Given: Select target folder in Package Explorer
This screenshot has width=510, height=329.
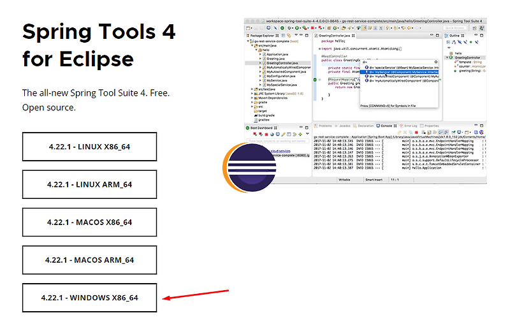Looking at the screenshot, I should (x=260, y=111).
